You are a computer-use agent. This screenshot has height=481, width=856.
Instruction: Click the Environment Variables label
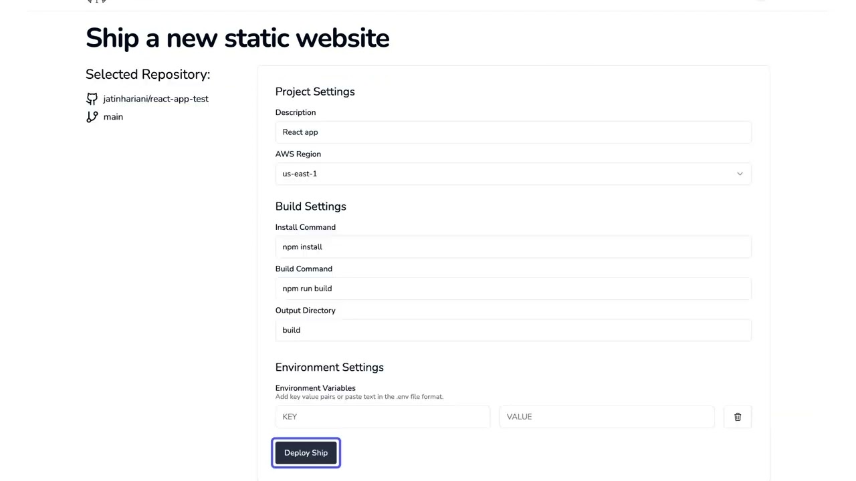[x=316, y=387]
